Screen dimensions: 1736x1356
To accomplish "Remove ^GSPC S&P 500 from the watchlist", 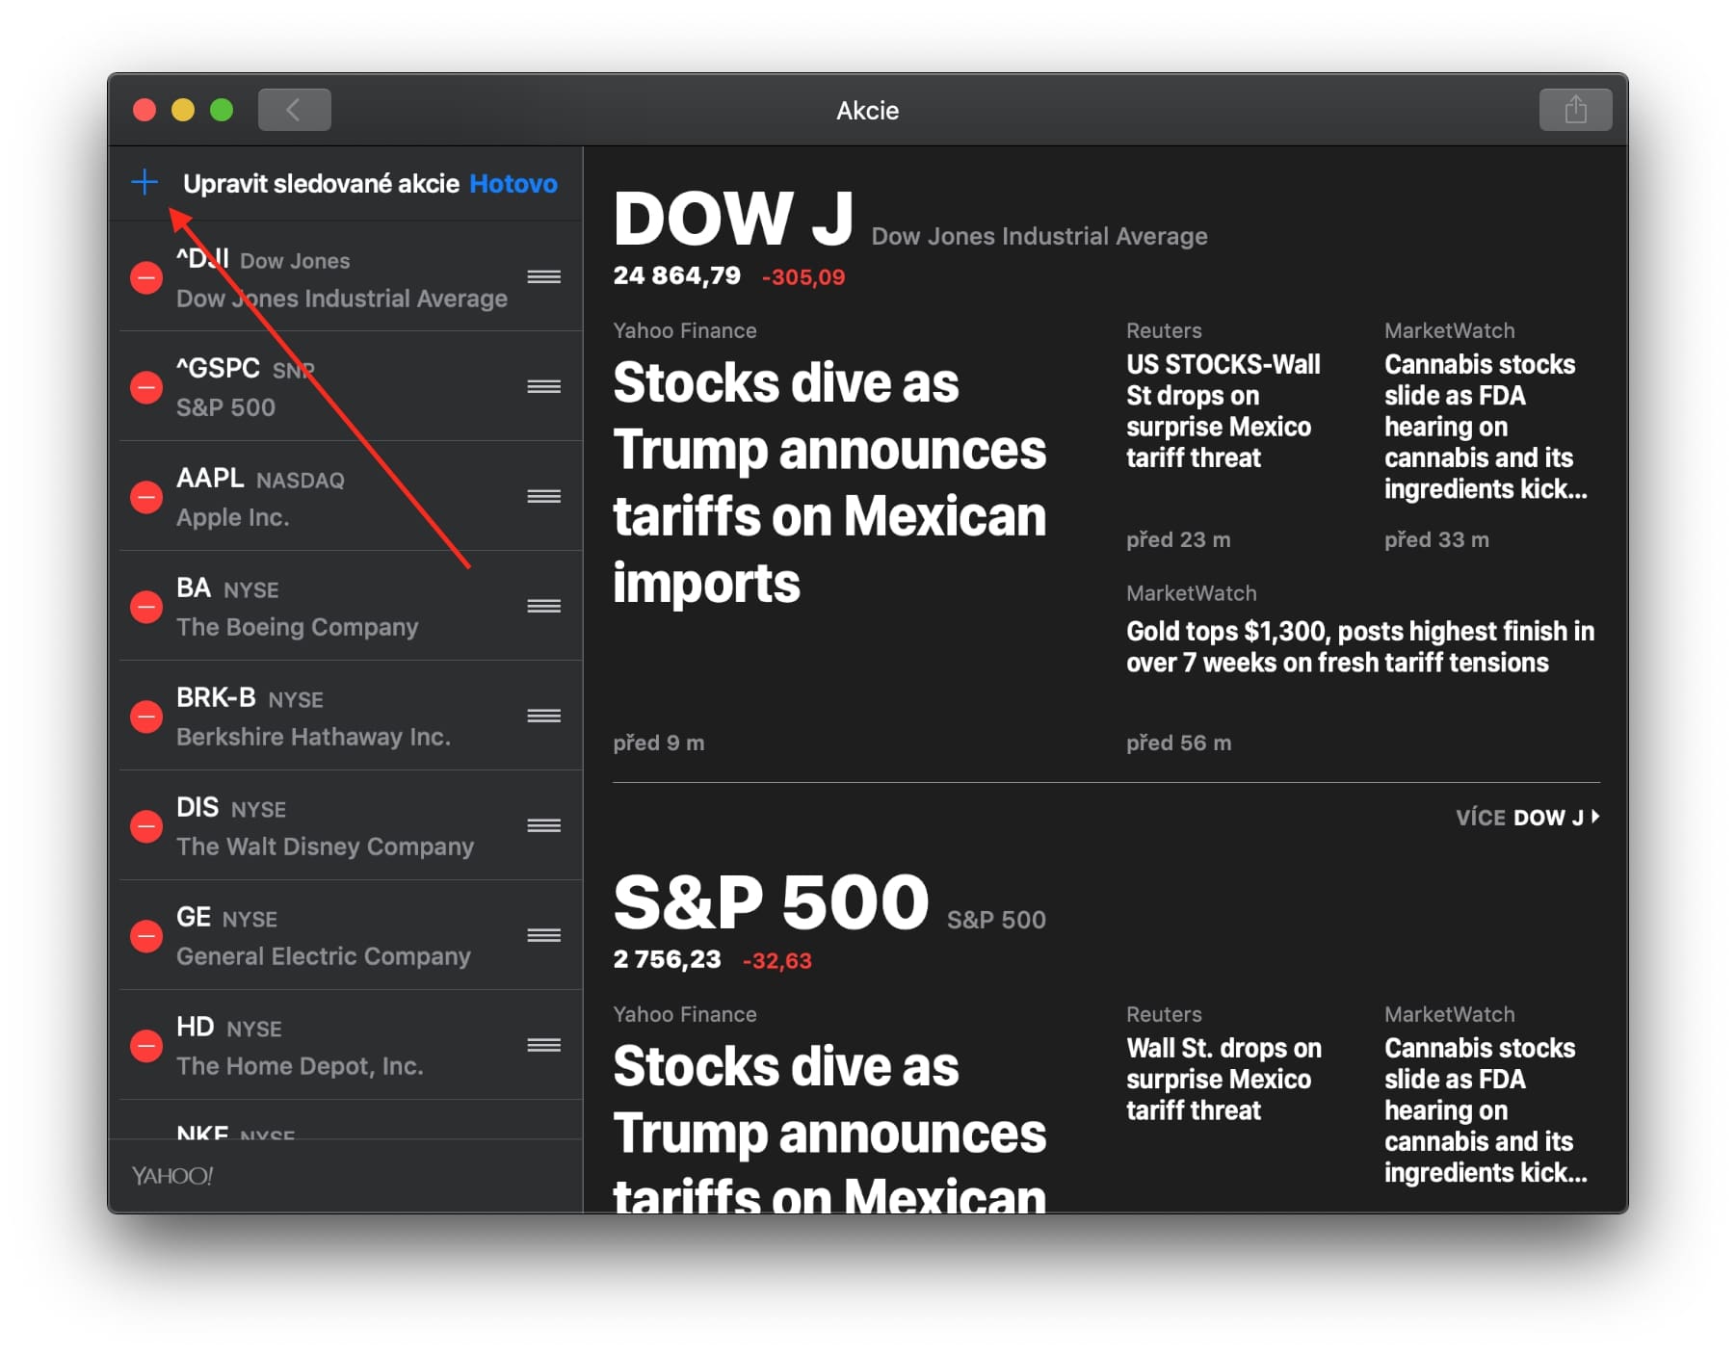I will (x=146, y=388).
